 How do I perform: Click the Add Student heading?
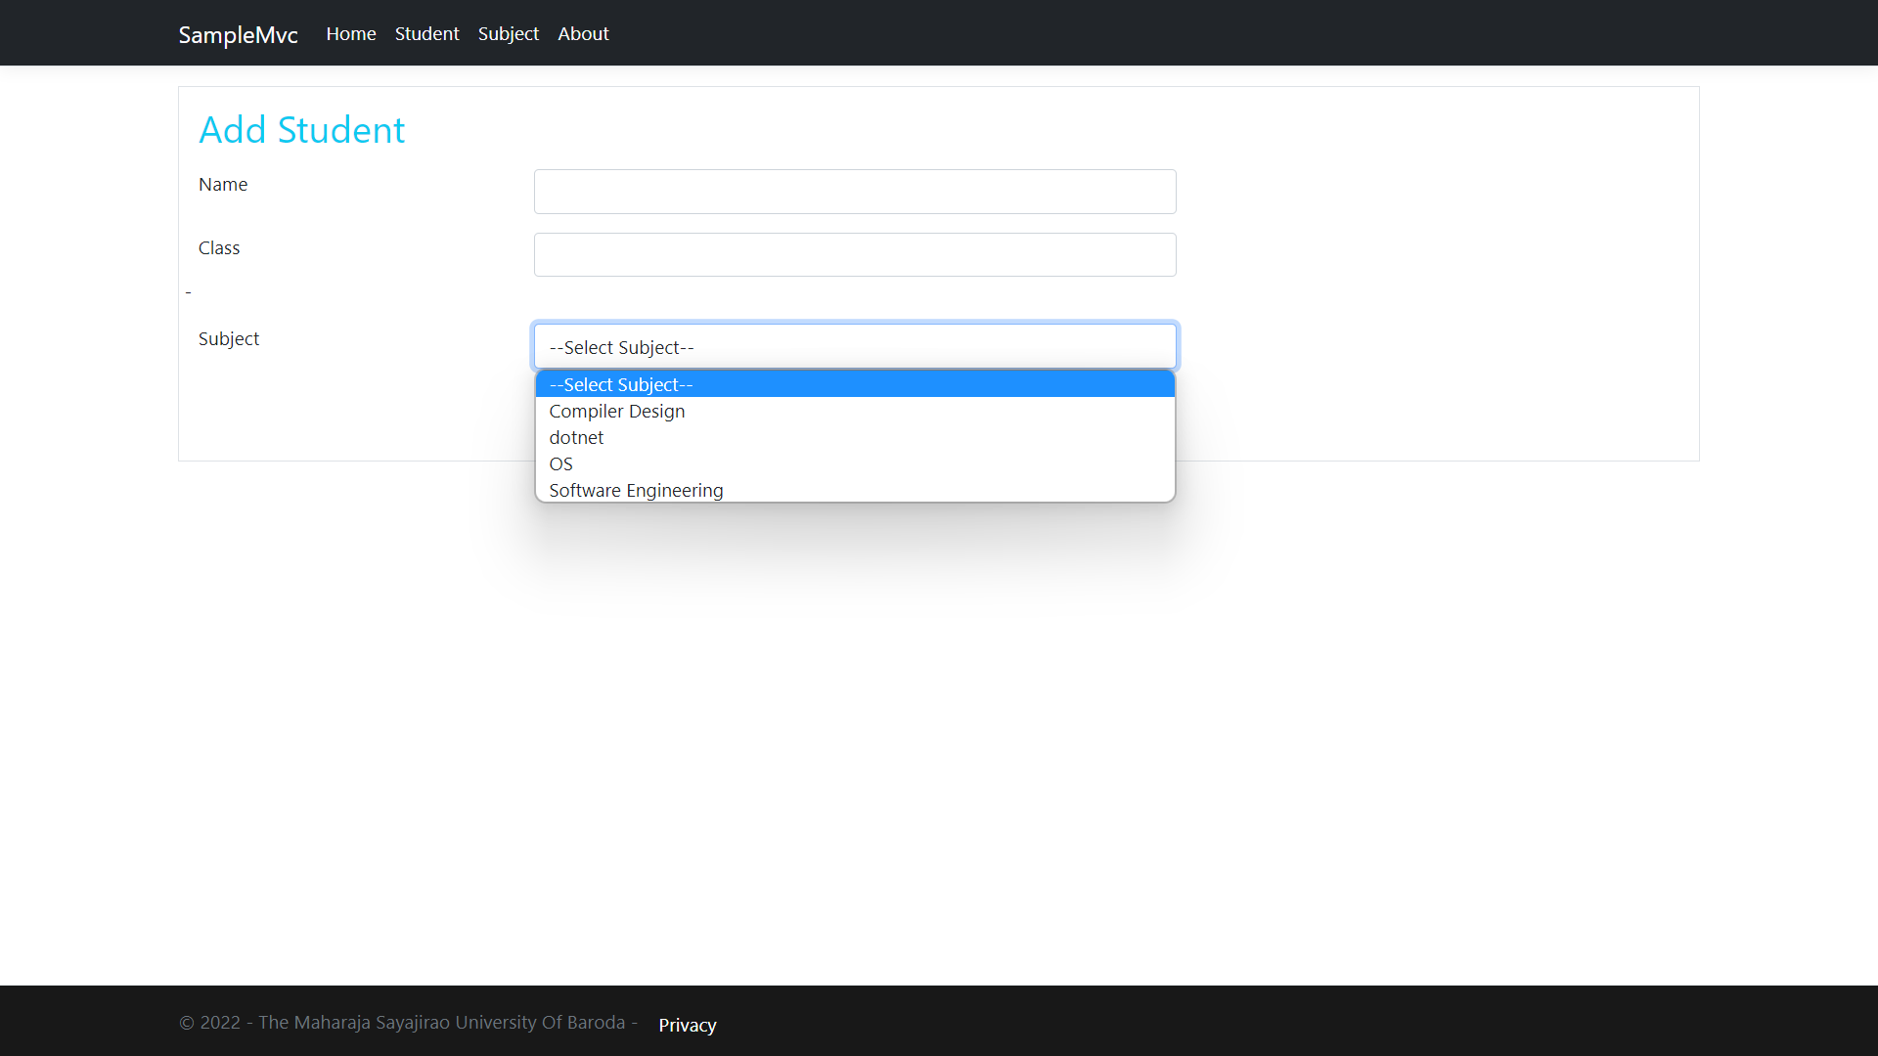pyautogui.click(x=301, y=129)
